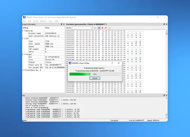Open the Options menu
Viewport: 190px width, 137px height.
tap(43, 21)
